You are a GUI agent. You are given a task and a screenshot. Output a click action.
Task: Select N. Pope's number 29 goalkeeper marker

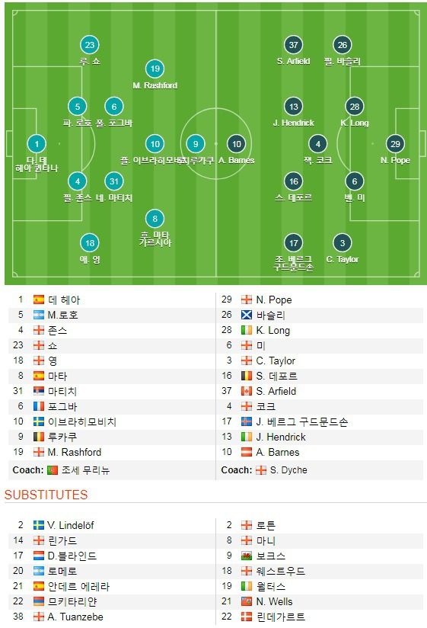pos(396,144)
